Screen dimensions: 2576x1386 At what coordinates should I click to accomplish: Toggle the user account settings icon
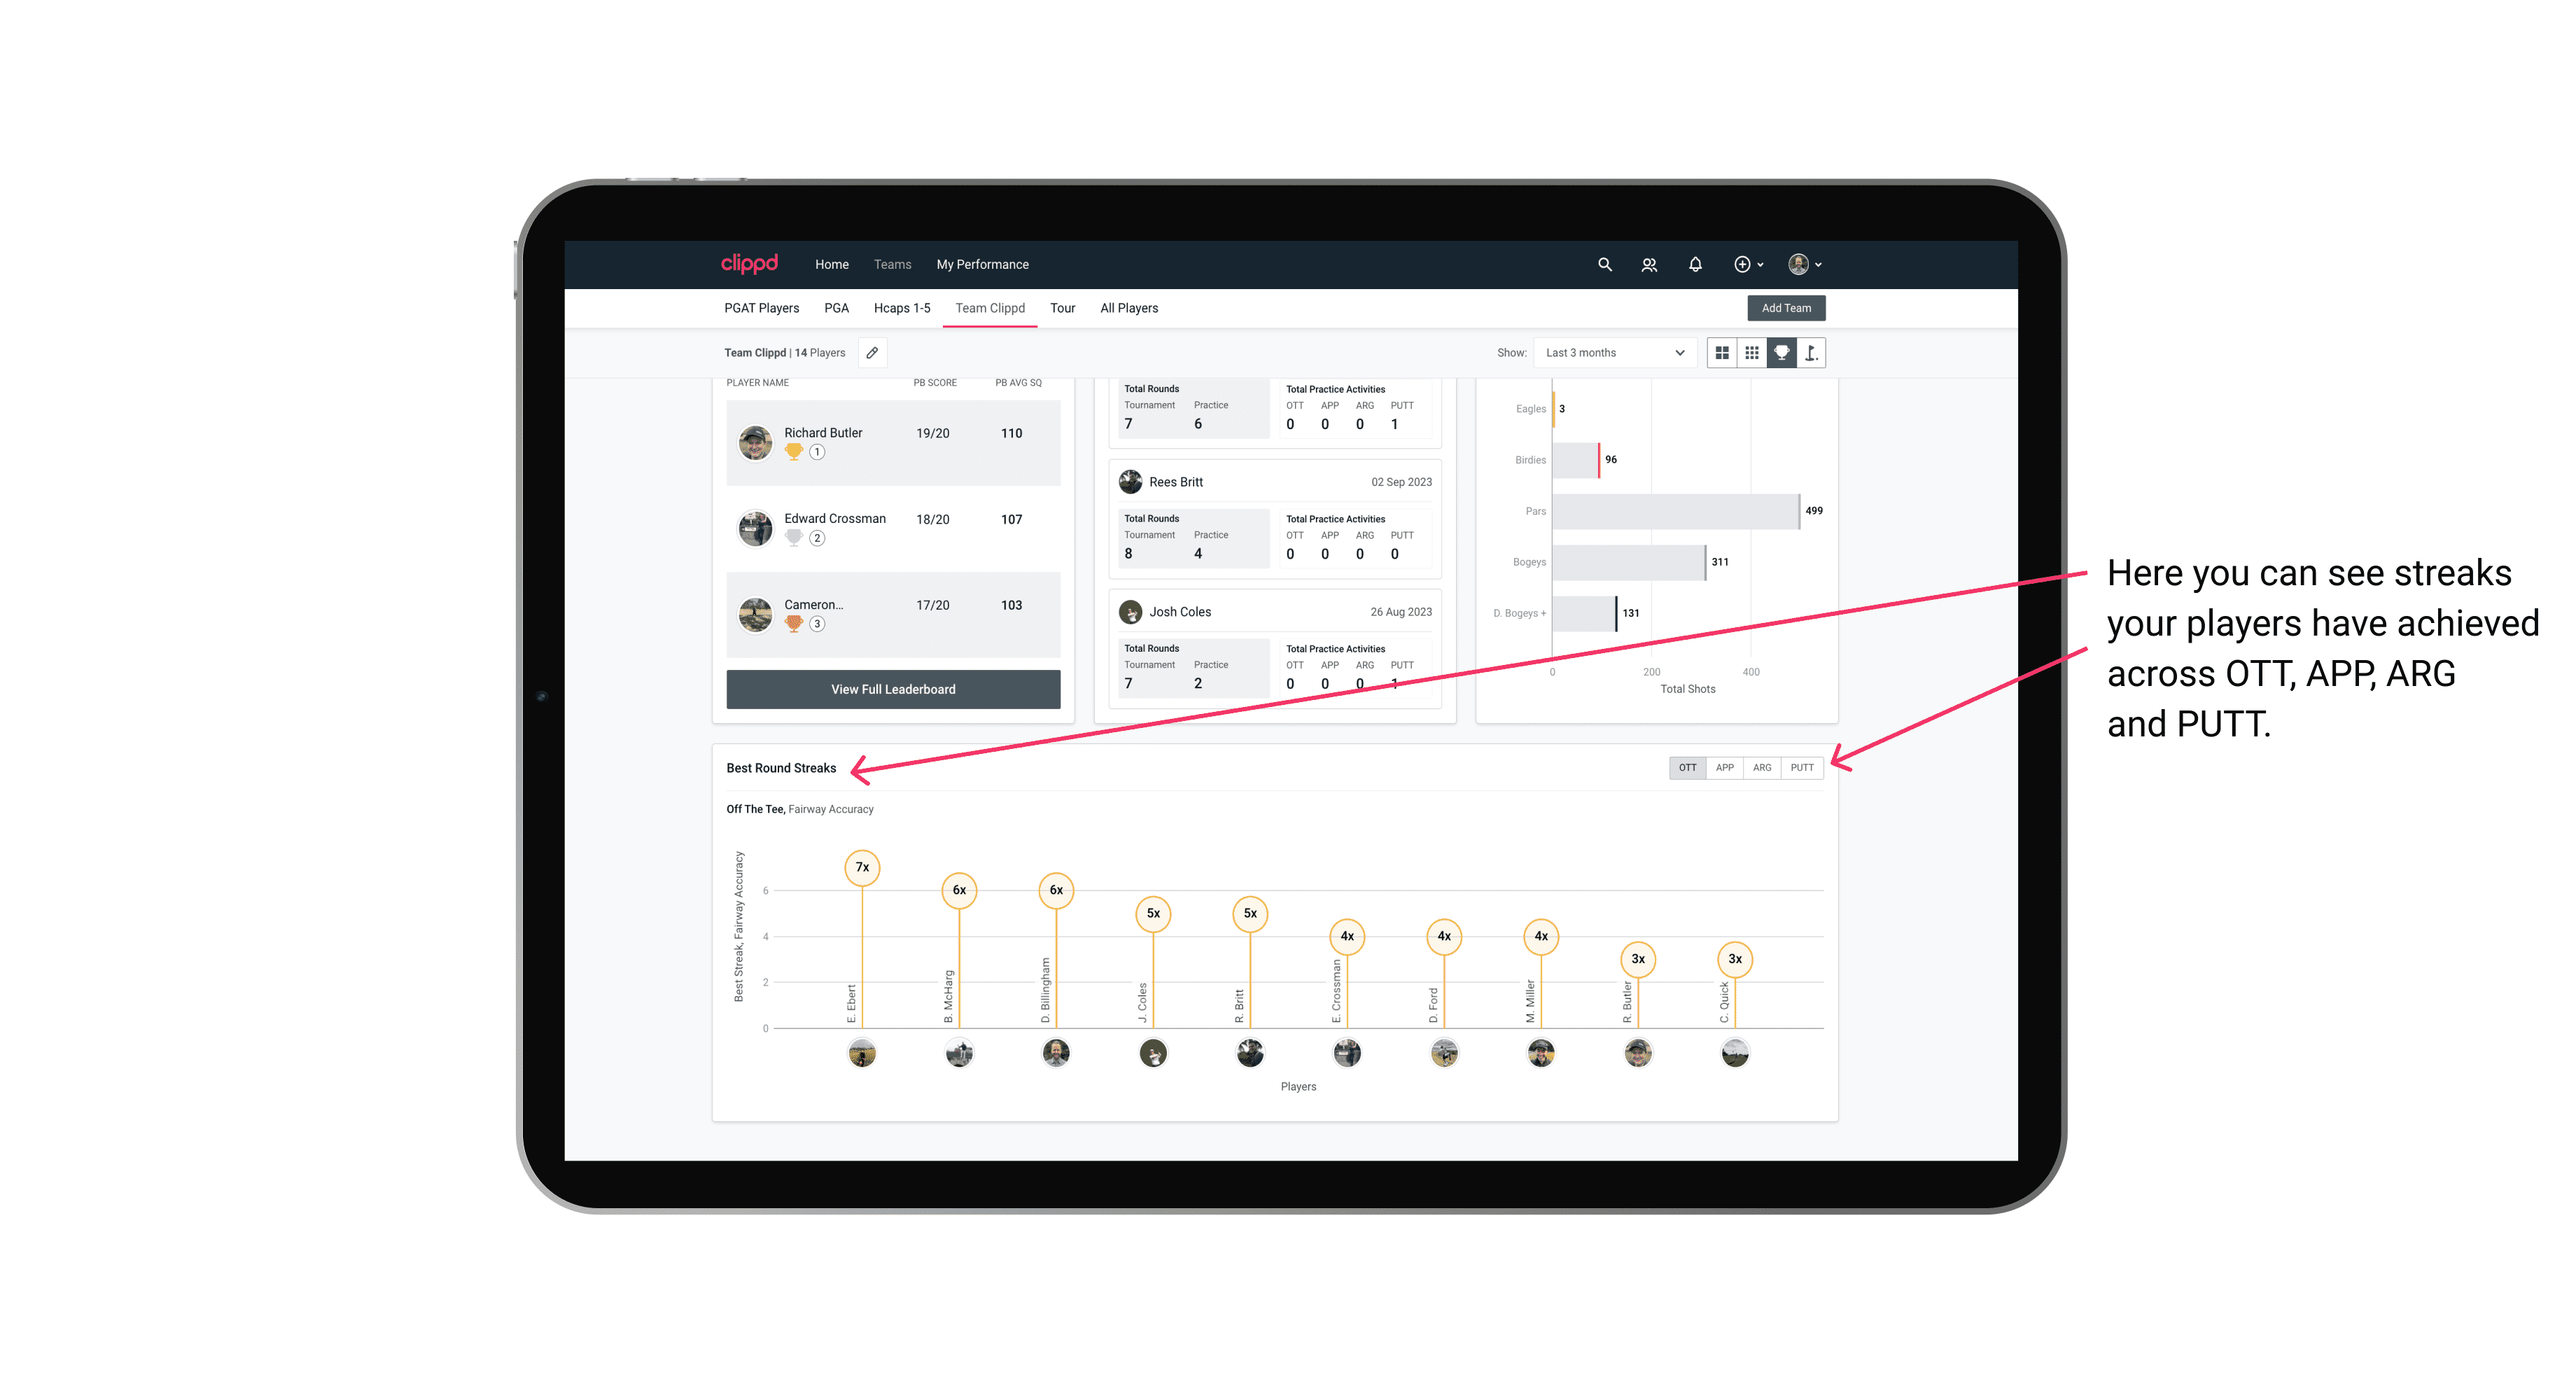(x=1805, y=263)
